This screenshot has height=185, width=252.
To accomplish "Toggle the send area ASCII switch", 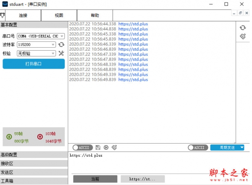I will 198,147.
